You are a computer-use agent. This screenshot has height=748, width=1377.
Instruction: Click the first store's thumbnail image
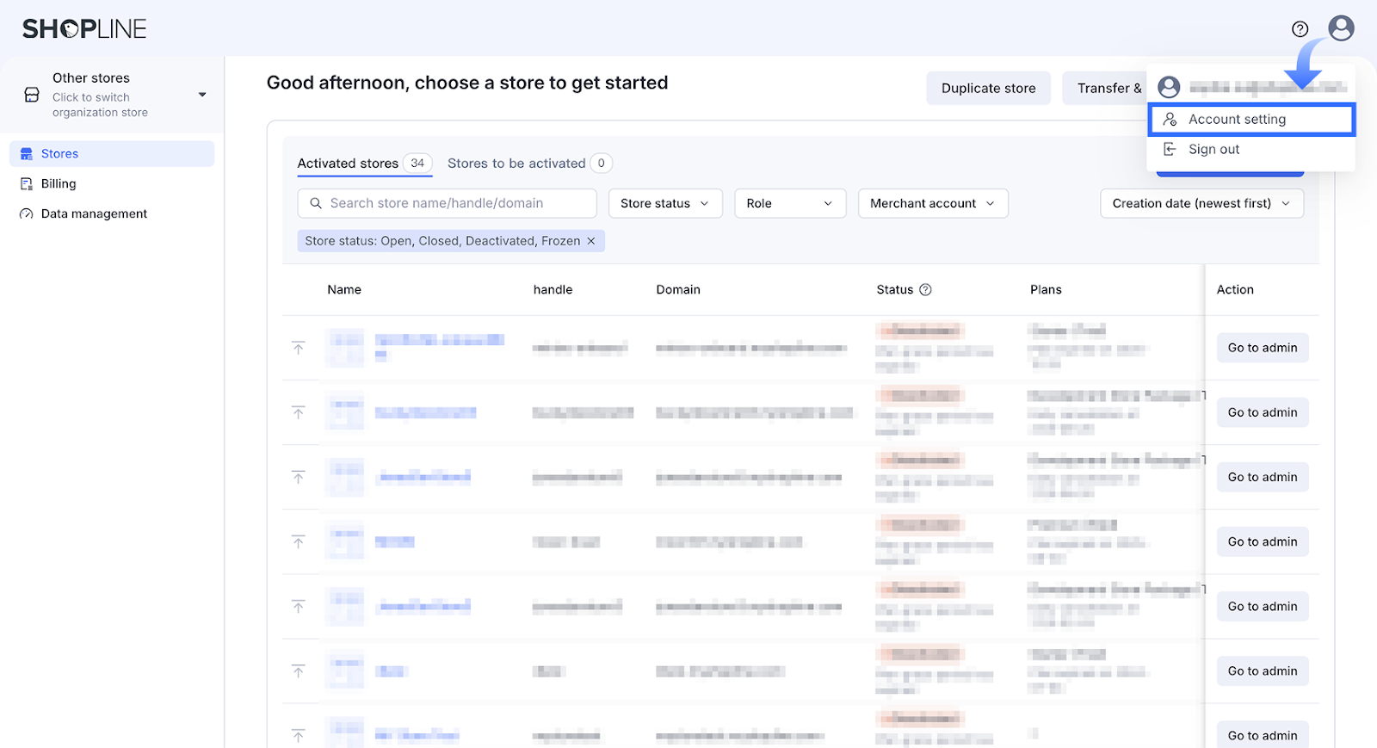tap(345, 348)
